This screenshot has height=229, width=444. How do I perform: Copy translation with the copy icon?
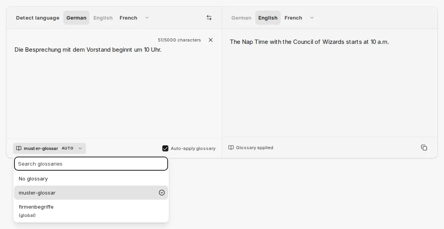tap(424, 148)
